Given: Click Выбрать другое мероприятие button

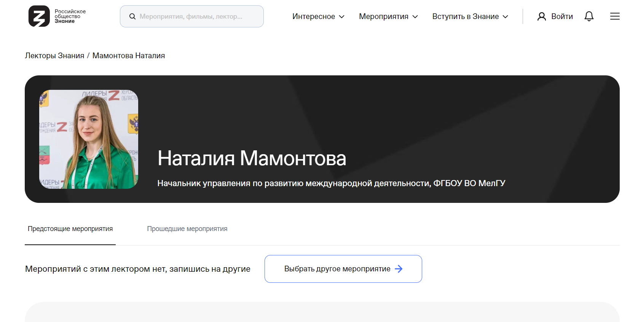Looking at the screenshot, I should coord(343,269).
